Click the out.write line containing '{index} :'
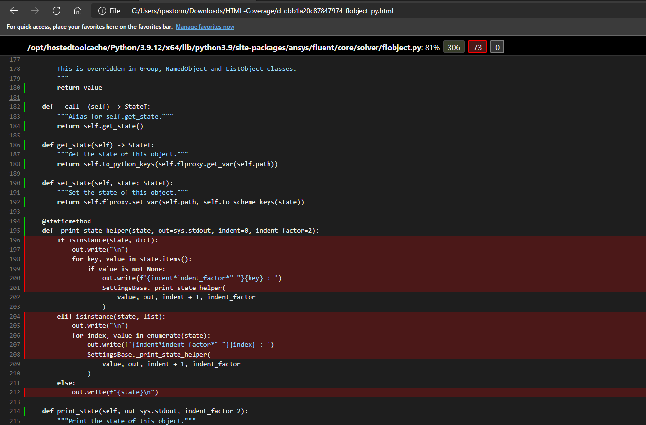This screenshot has width=646, height=425. point(180,345)
